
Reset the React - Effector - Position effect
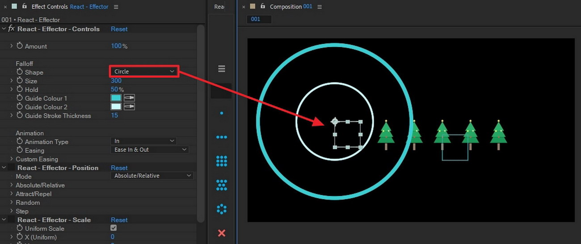click(x=119, y=168)
